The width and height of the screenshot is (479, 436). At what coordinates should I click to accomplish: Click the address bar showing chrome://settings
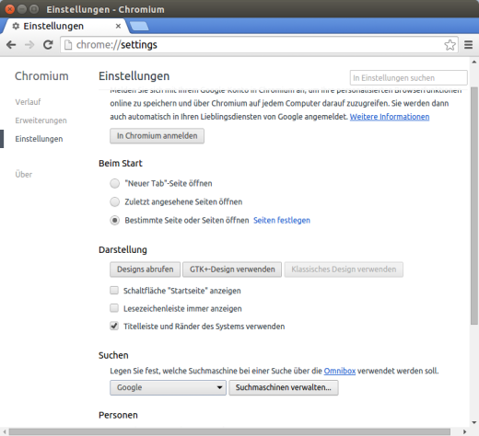point(258,45)
